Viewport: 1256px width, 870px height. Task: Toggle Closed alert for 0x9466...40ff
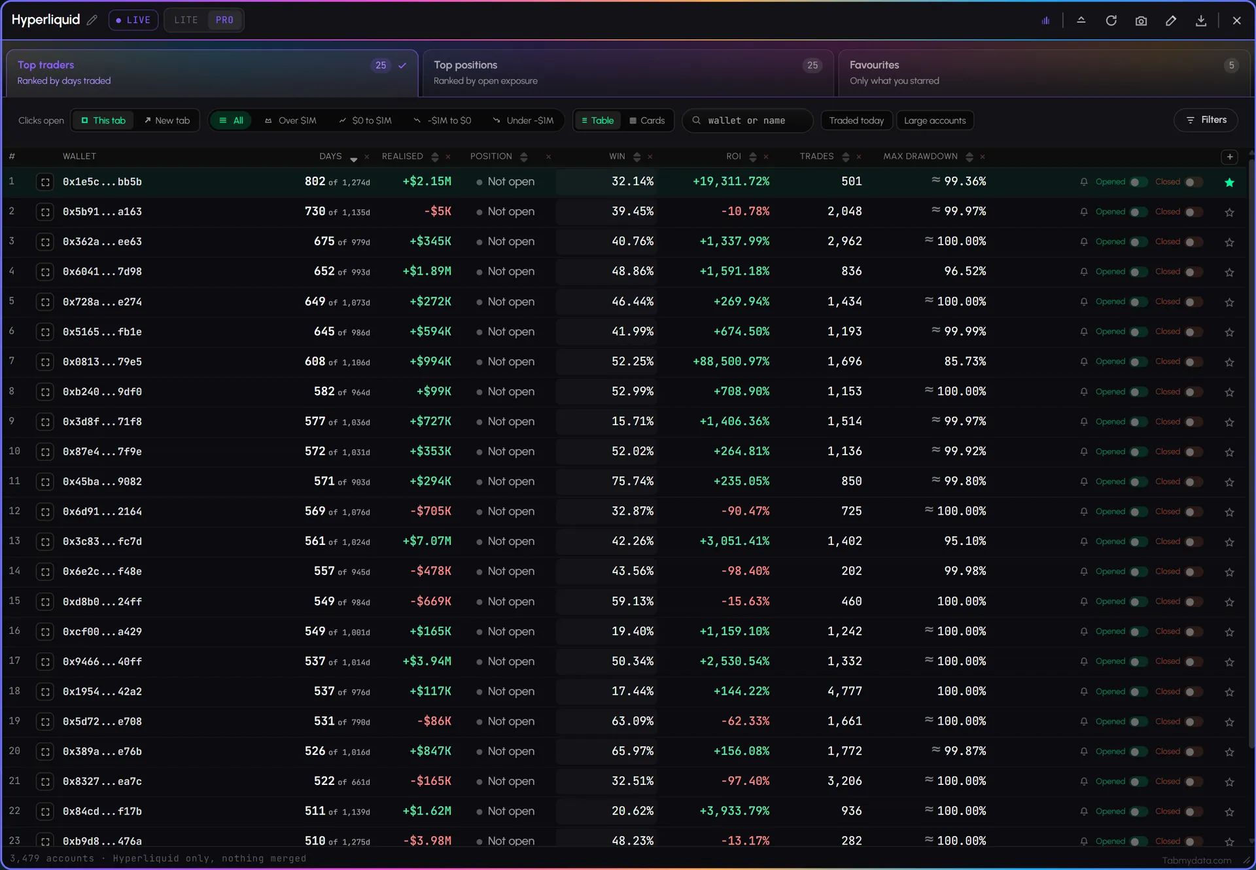click(1194, 661)
